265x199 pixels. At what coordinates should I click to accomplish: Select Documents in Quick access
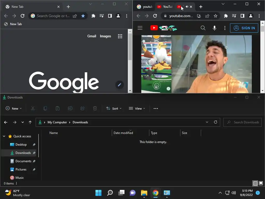(23, 161)
